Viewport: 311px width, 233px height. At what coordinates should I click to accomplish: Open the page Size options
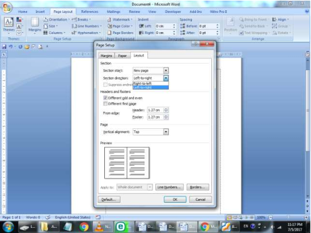pos(51,26)
